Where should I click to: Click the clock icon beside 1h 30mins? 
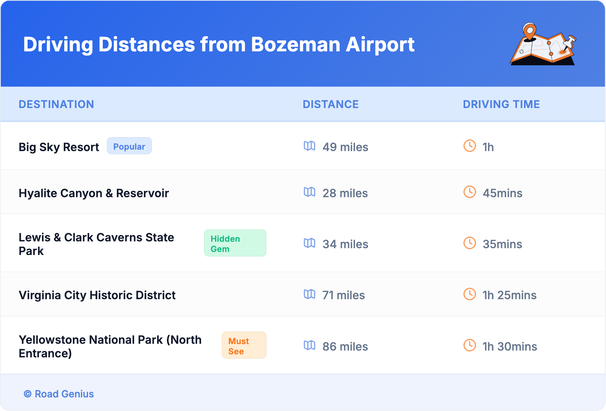[x=470, y=345]
